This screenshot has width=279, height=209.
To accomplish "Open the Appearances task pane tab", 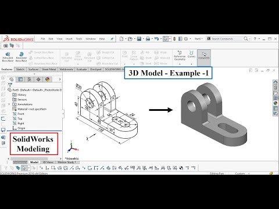I will click(x=276, y=103).
